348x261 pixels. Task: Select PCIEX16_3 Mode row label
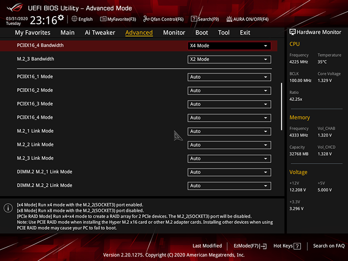point(35,104)
